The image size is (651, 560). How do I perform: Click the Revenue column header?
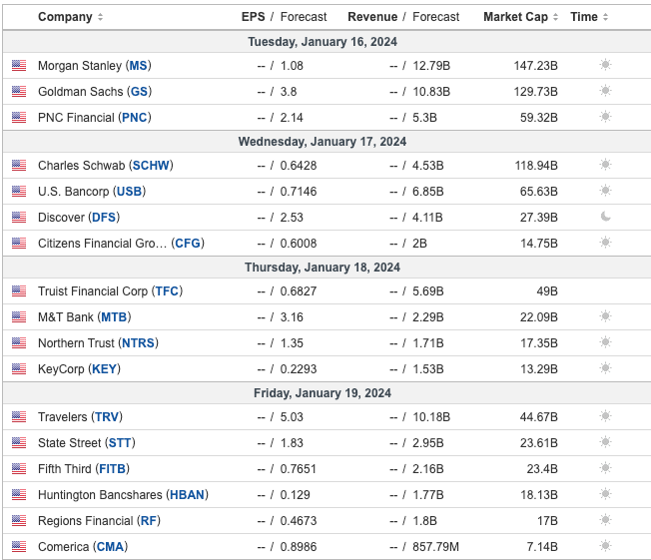pyautogui.click(x=372, y=17)
